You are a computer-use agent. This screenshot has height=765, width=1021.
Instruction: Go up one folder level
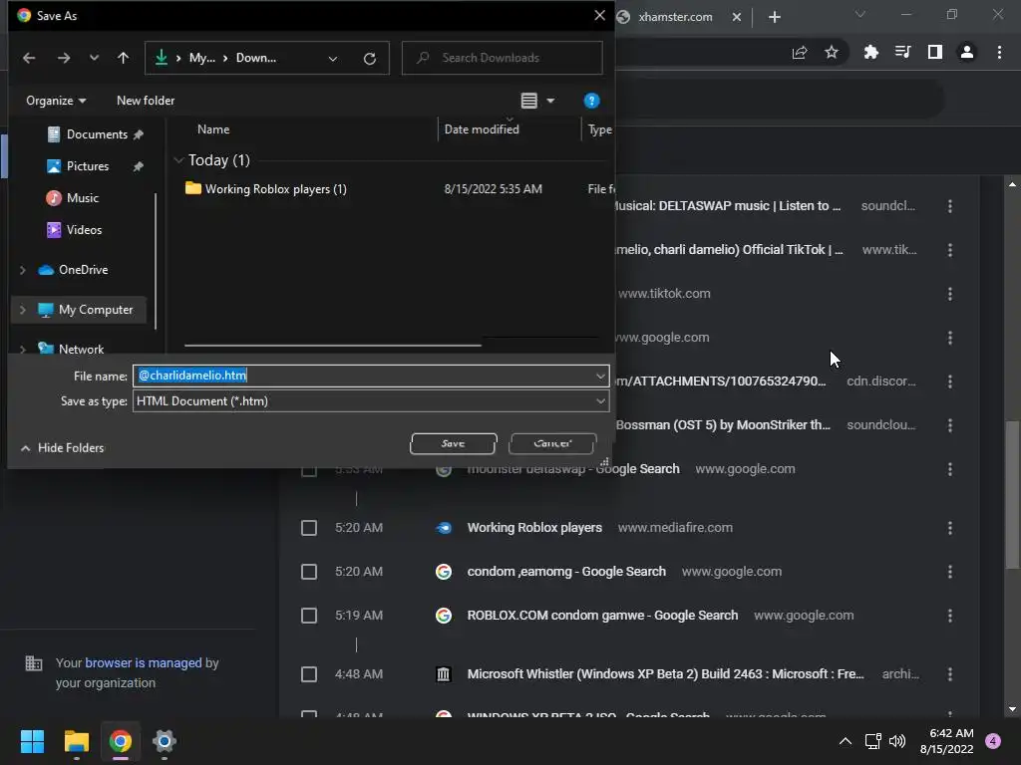click(x=123, y=58)
